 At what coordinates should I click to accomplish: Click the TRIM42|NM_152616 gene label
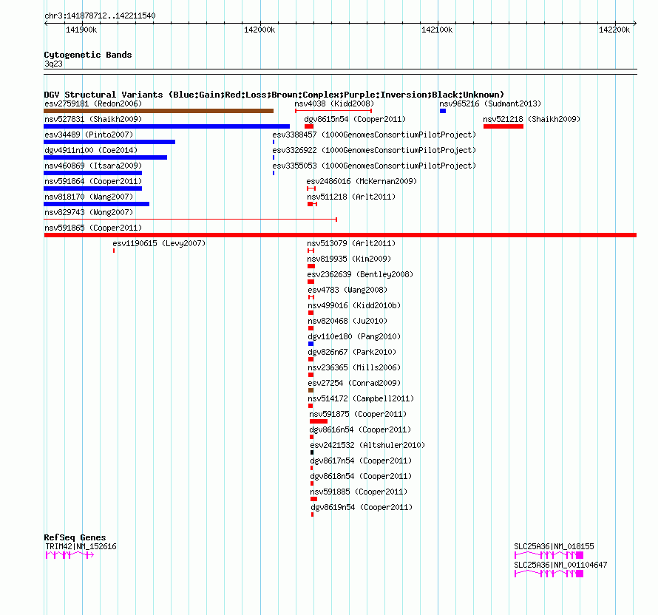pyautogui.click(x=81, y=546)
